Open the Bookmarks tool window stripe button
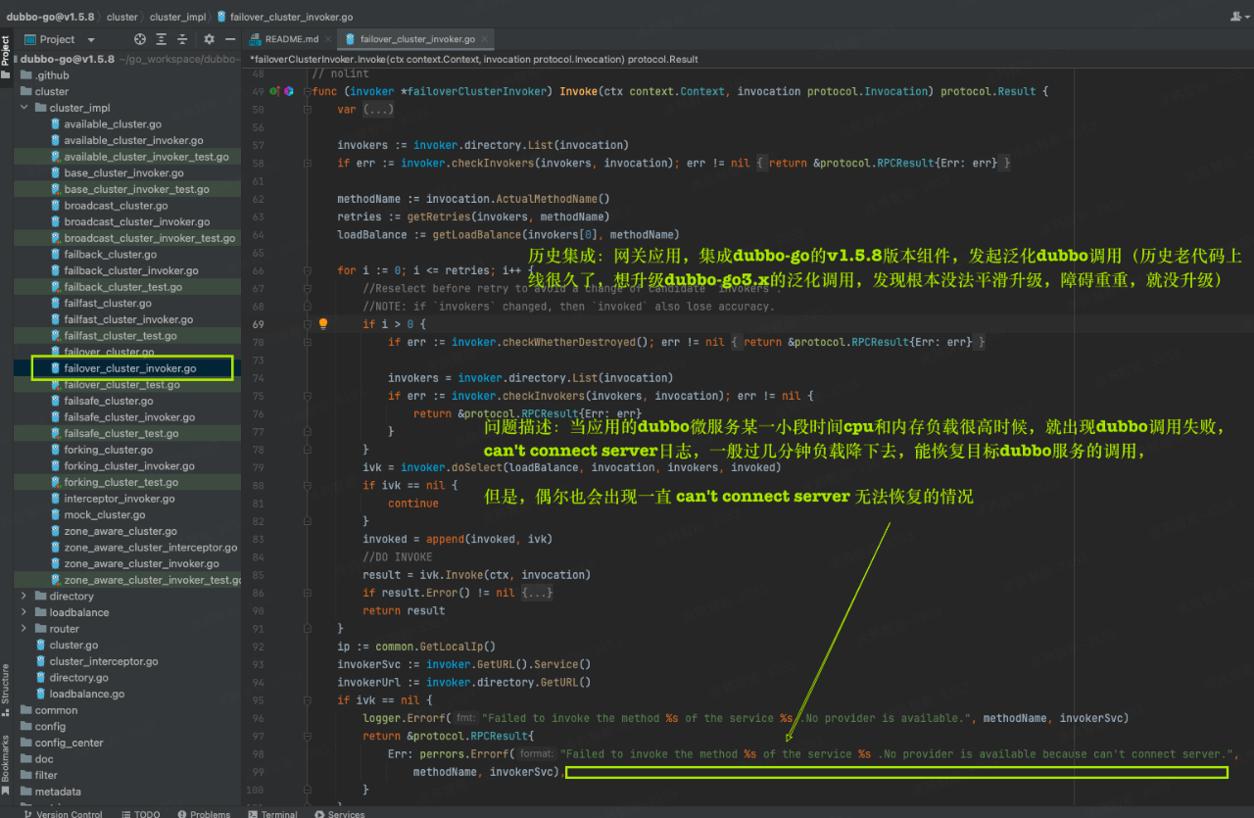The image size is (1254, 818). click(5, 765)
